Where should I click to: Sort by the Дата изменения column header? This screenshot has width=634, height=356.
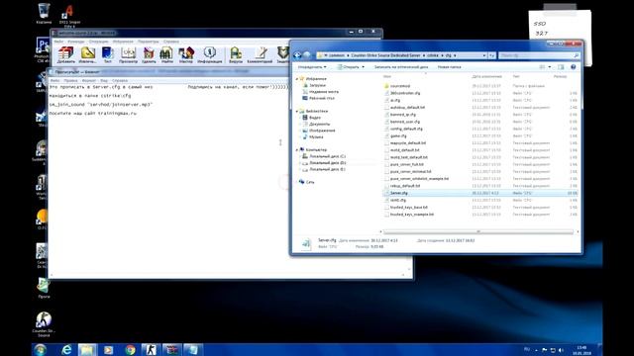pos(486,76)
